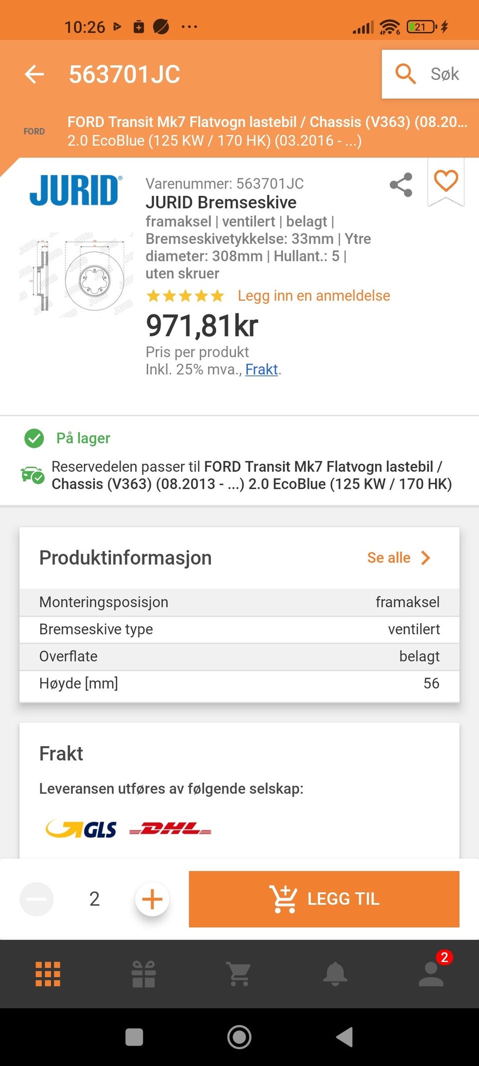Share this JURID brake disc product
The height and width of the screenshot is (1066, 479).
[401, 185]
